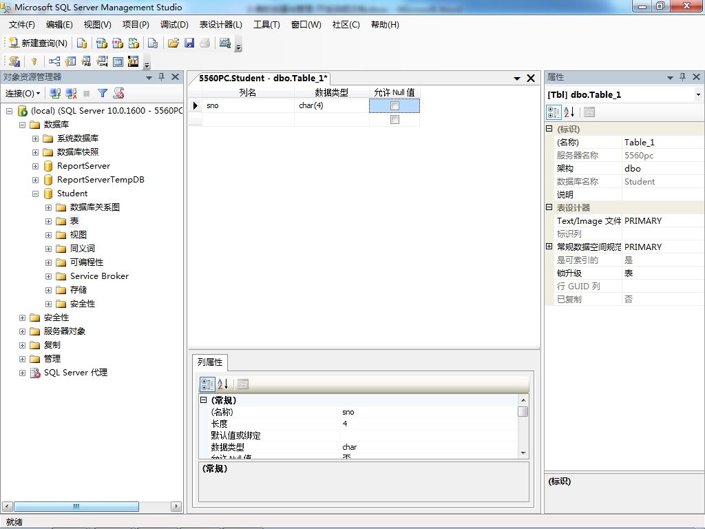Open the 文件(F) menu
Image resolution: width=705 pixels, height=529 pixels.
coord(21,25)
